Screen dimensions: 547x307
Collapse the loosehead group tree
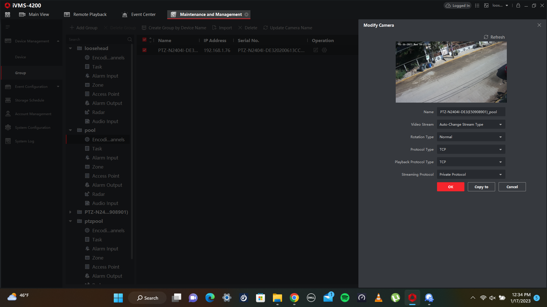coord(70,48)
